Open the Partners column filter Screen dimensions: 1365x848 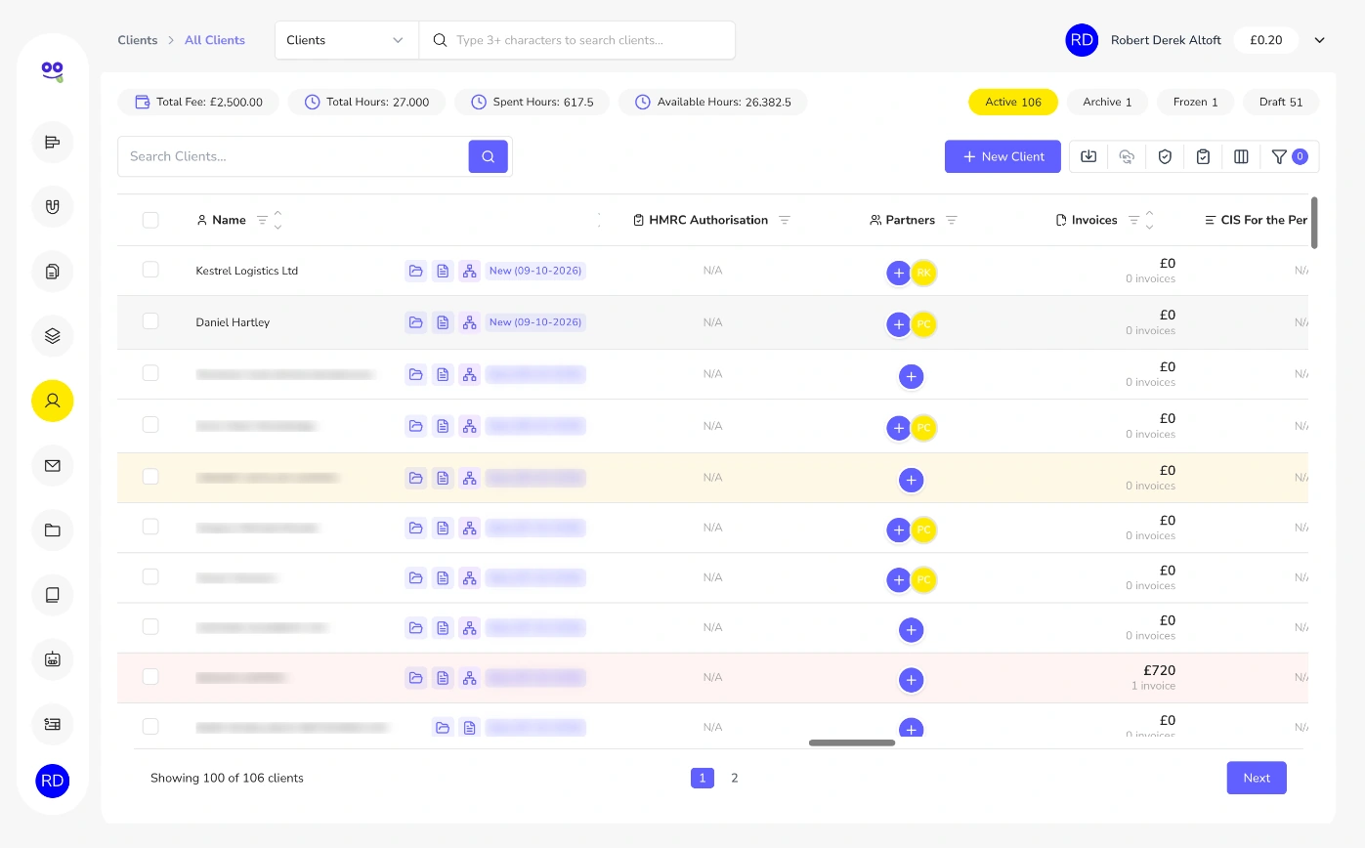click(x=952, y=220)
